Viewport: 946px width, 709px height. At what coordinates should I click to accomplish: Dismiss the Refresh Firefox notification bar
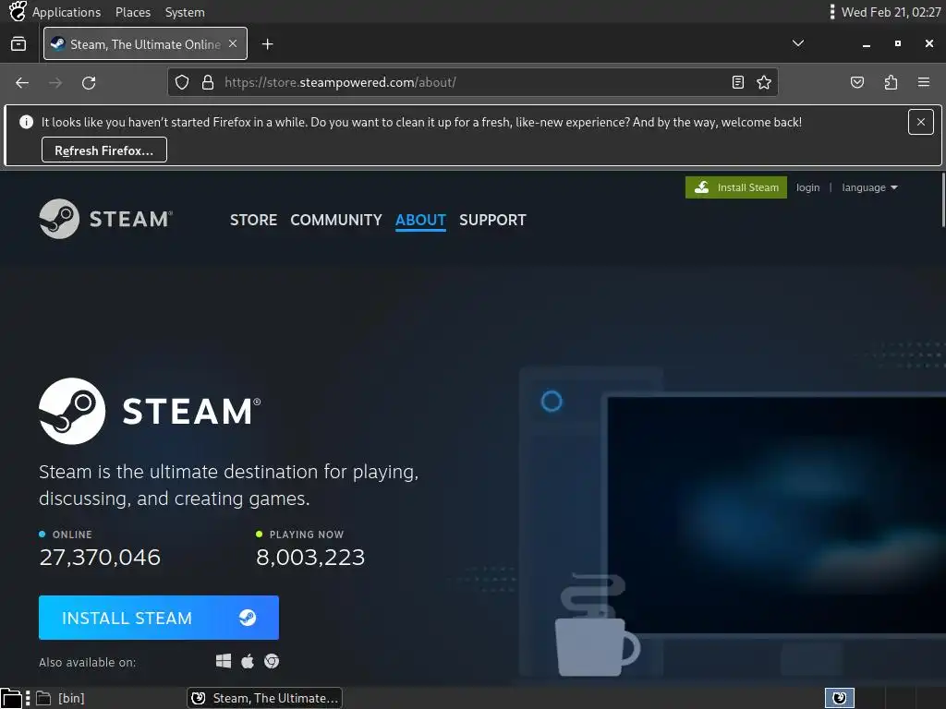921,122
